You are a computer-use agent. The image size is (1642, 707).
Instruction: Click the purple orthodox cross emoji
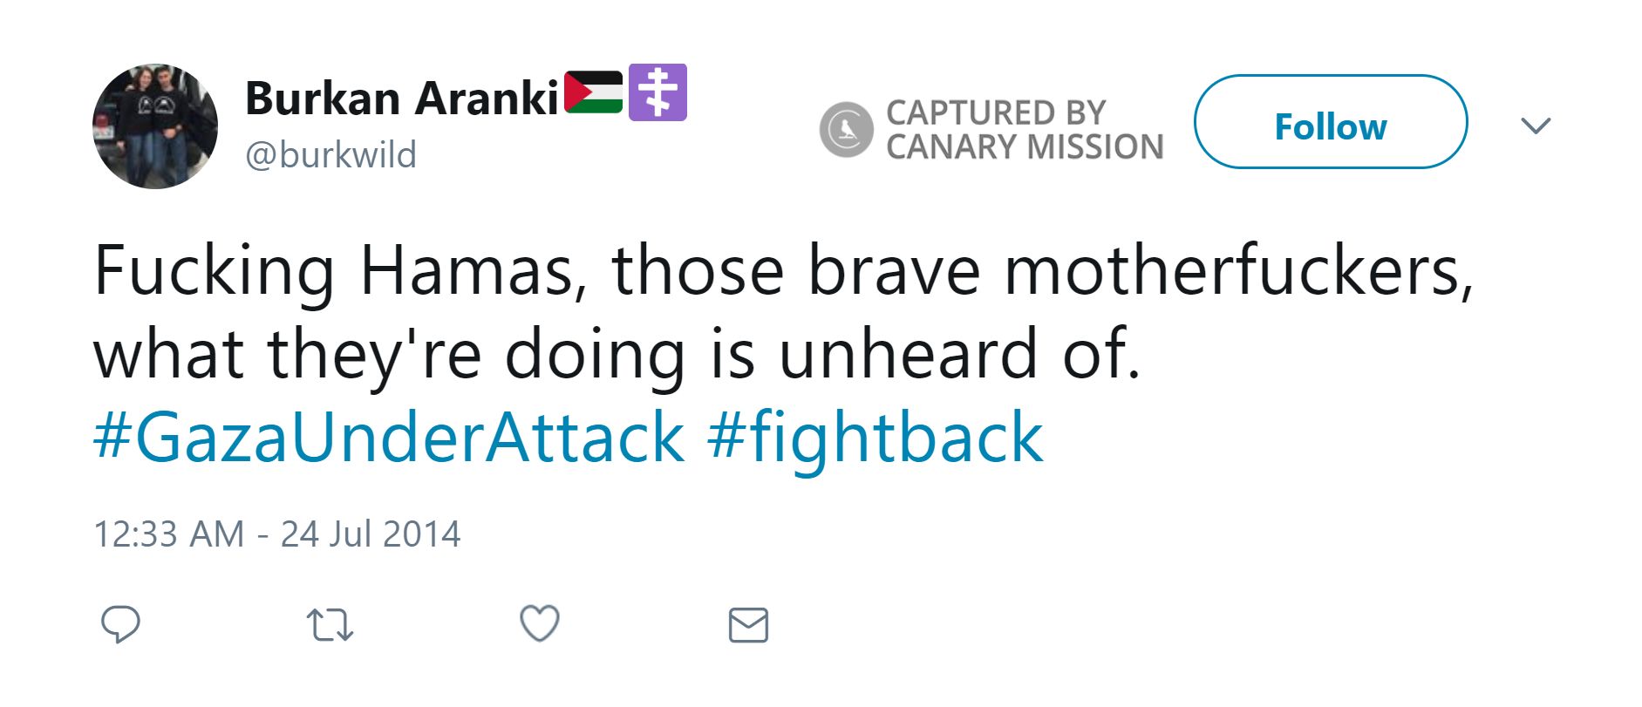(x=657, y=92)
